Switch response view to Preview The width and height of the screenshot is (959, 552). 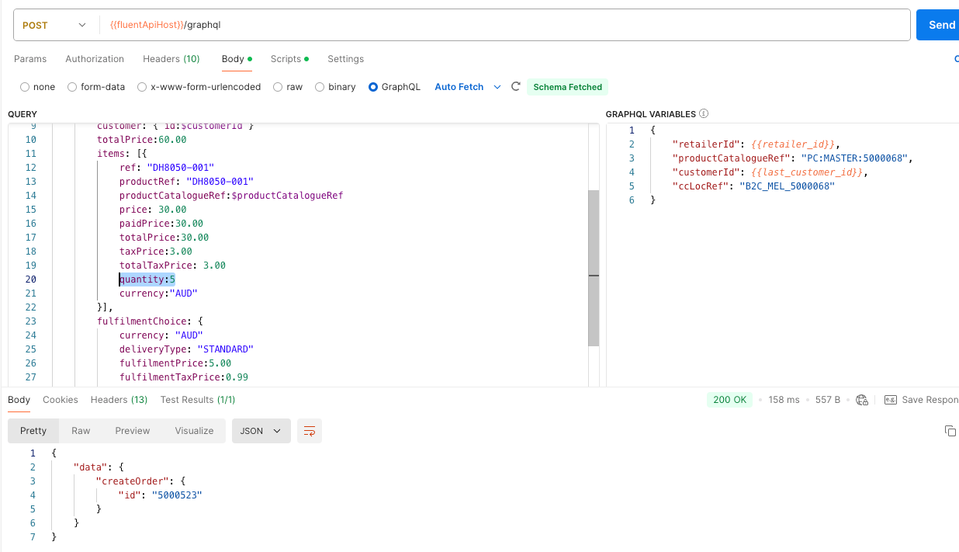133,431
